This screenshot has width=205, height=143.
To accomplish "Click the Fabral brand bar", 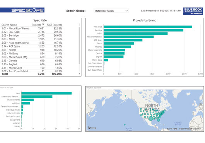I will (119, 44).
